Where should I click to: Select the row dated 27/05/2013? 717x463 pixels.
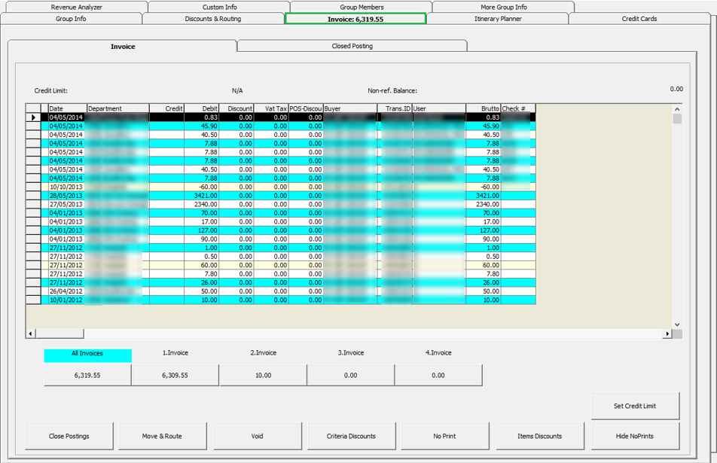point(280,204)
